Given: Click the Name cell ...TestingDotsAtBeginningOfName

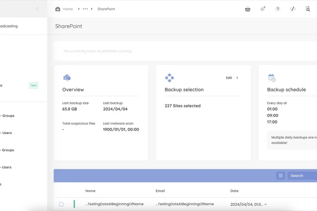Looking at the screenshot, I should click(x=115, y=204).
